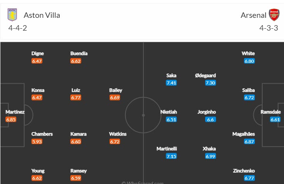Click Luiz's 6.77 rating badge
This screenshot has height=184, width=284.
pyautogui.click(x=76, y=98)
